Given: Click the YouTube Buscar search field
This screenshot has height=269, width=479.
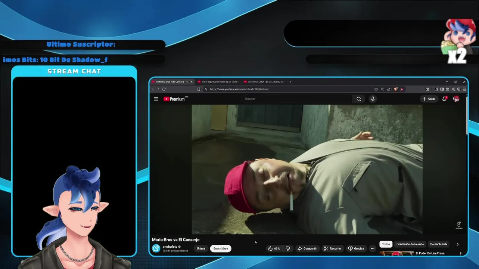Looking at the screenshot, I should tap(297, 99).
